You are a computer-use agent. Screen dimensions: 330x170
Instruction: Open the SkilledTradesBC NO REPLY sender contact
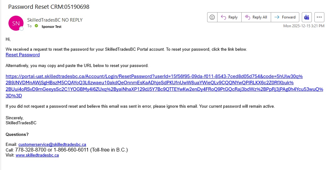coord(55,20)
